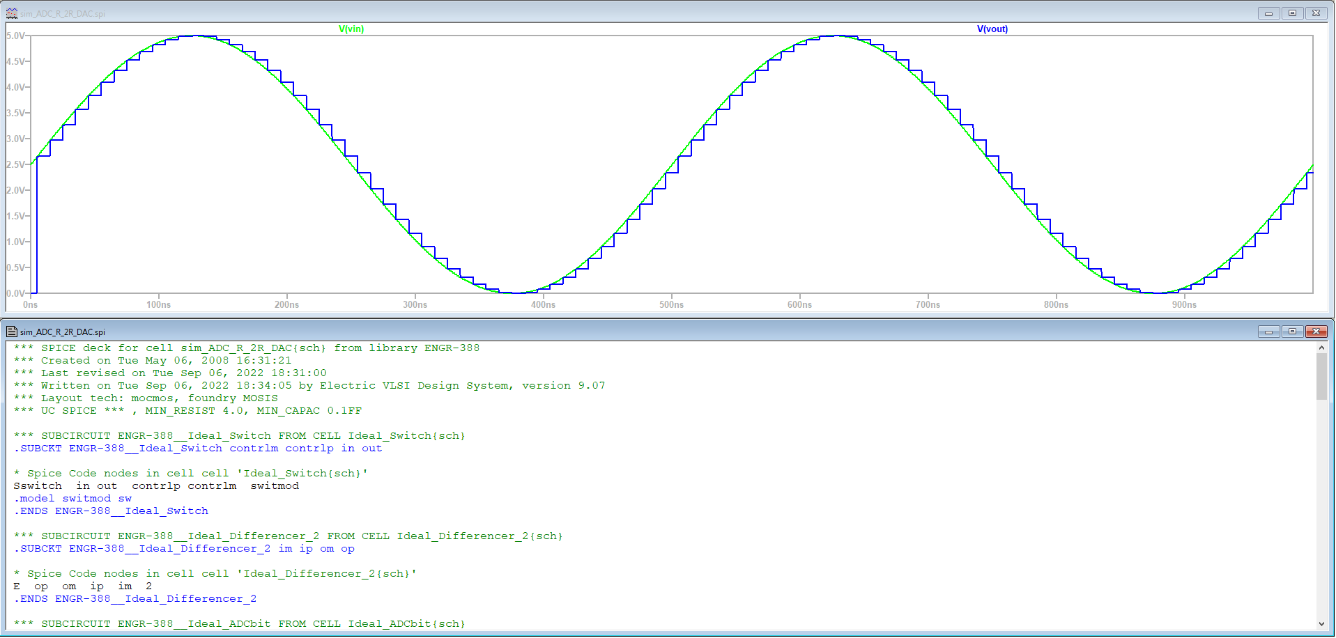The height and width of the screenshot is (638, 1336).
Task: Click the 3.5V vertical axis label
Action: 15,113
